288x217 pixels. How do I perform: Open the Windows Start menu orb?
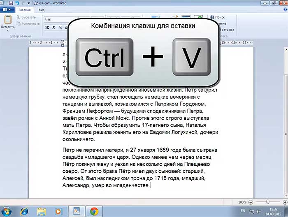[6, 212]
